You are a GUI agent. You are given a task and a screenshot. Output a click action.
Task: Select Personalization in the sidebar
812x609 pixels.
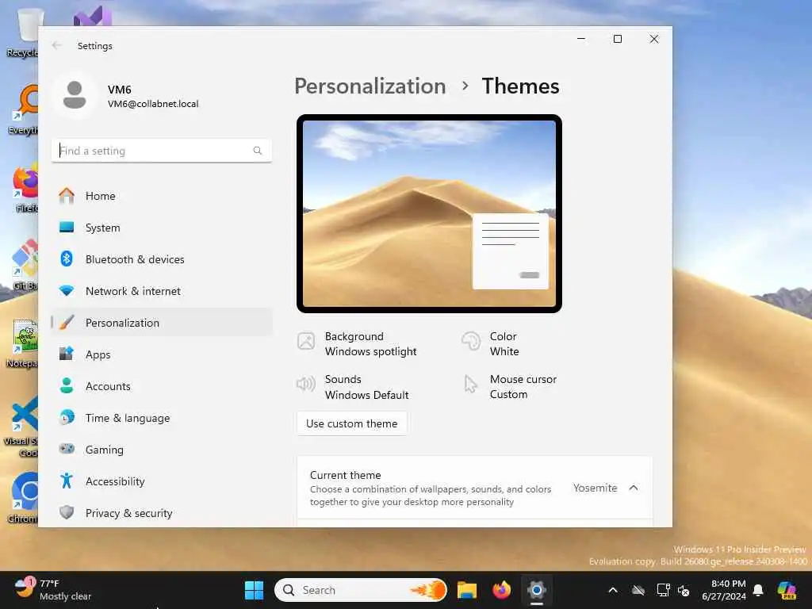tap(162, 323)
